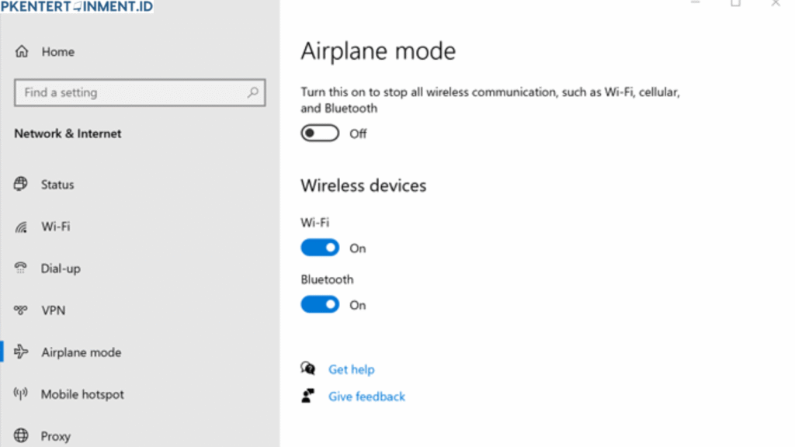This screenshot has width=795, height=447.
Task: Select the Status globe icon
Action: click(x=21, y=184)
